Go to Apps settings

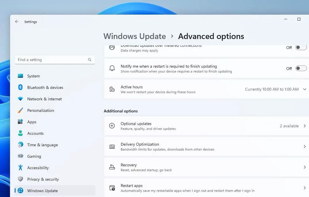click(x=55, y=122)
